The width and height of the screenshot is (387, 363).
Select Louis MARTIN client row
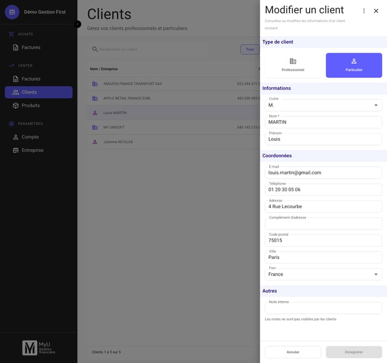(173, 113)
